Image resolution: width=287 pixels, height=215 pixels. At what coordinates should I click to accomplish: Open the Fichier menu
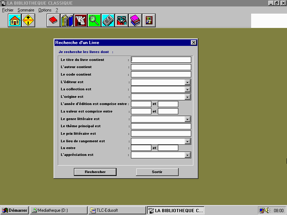8,10
